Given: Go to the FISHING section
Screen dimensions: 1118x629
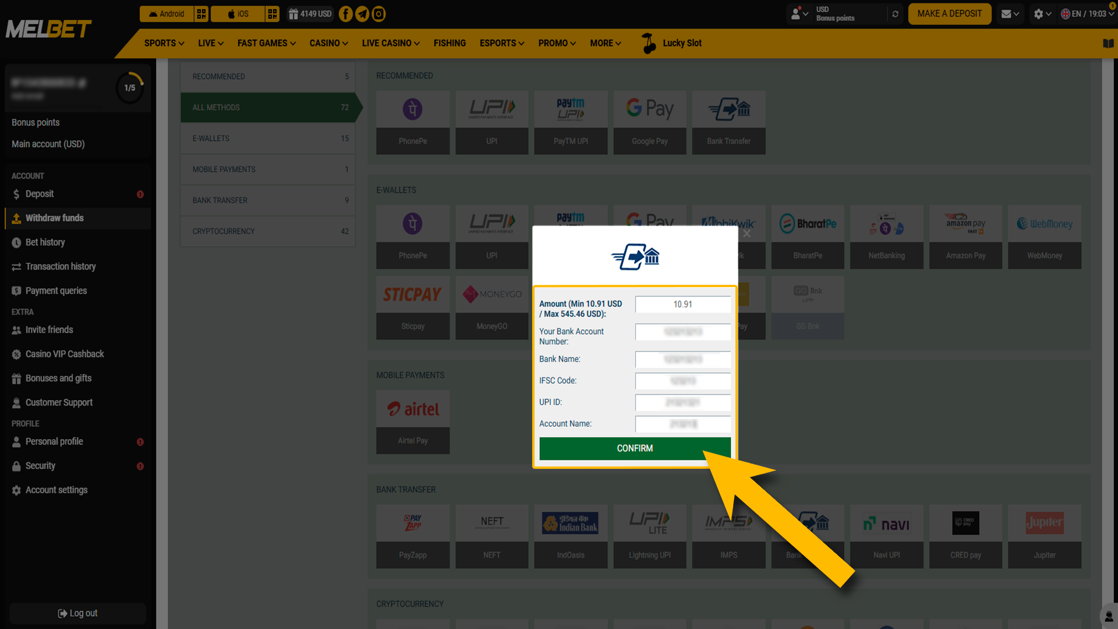Looking at the screenshot, I should point(450,43).
